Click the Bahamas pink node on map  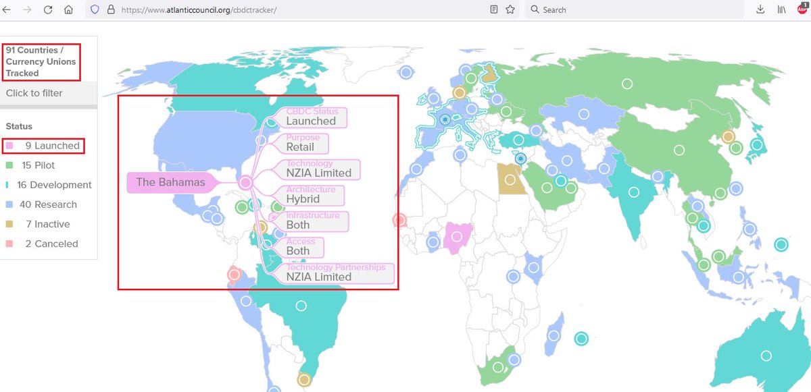click(246, 182)
